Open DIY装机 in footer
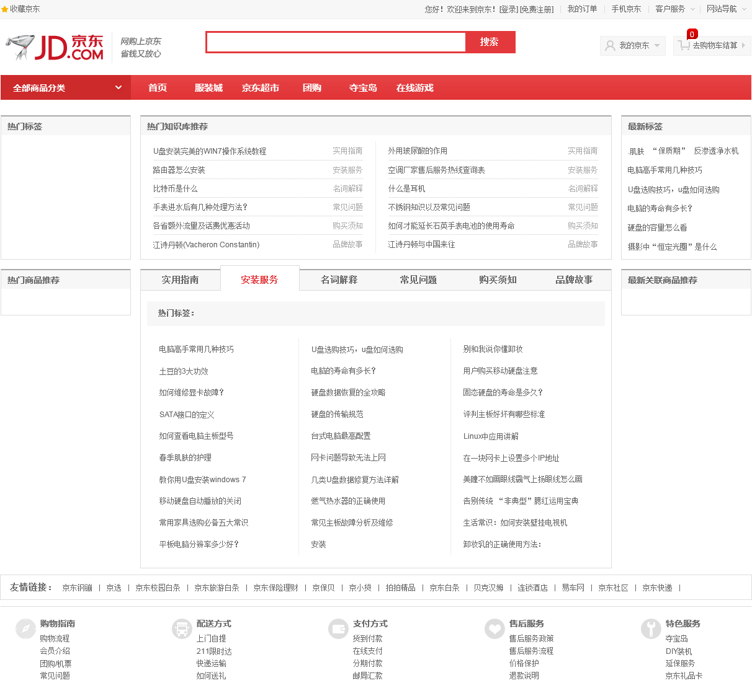 pos(679,651)
